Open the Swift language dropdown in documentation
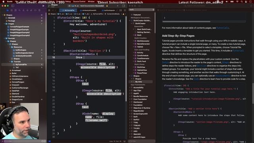Viewport: 254px width, 143px height. (141, 10)
